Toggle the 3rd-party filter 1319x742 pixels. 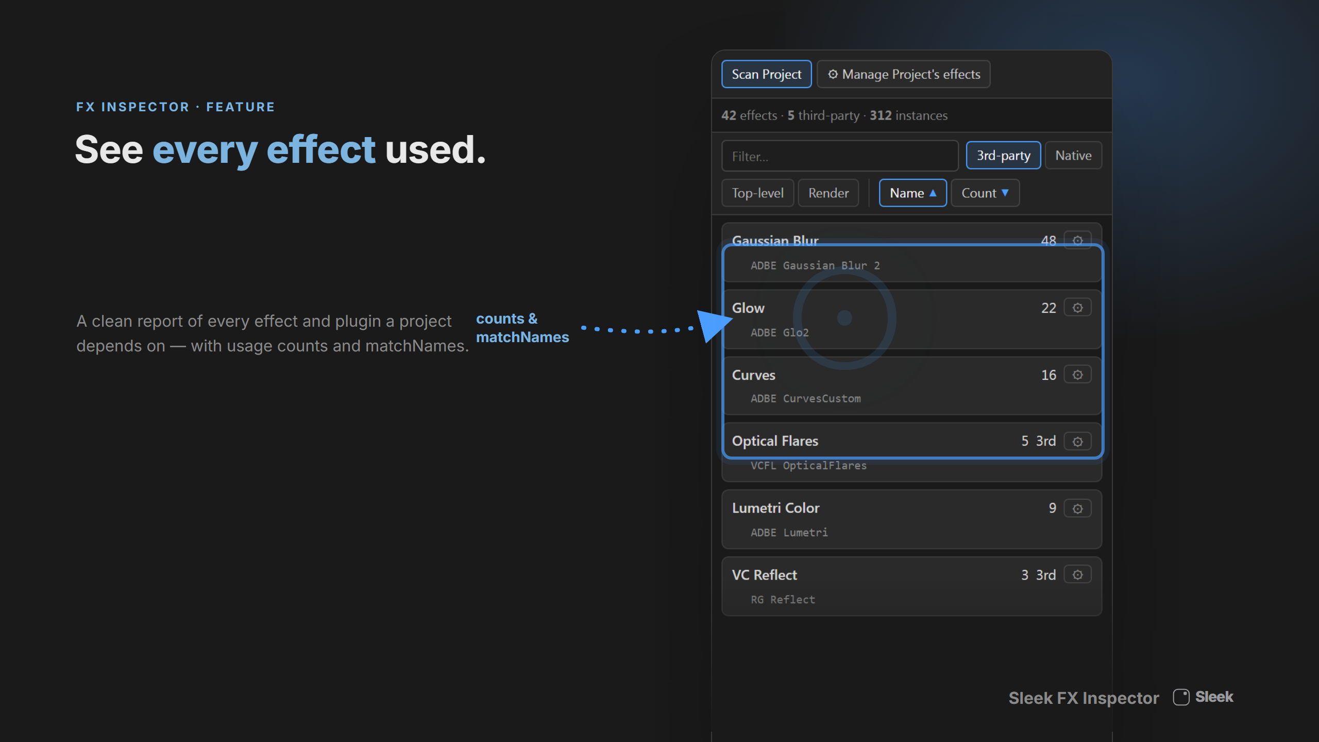(x=1003, y=156)
